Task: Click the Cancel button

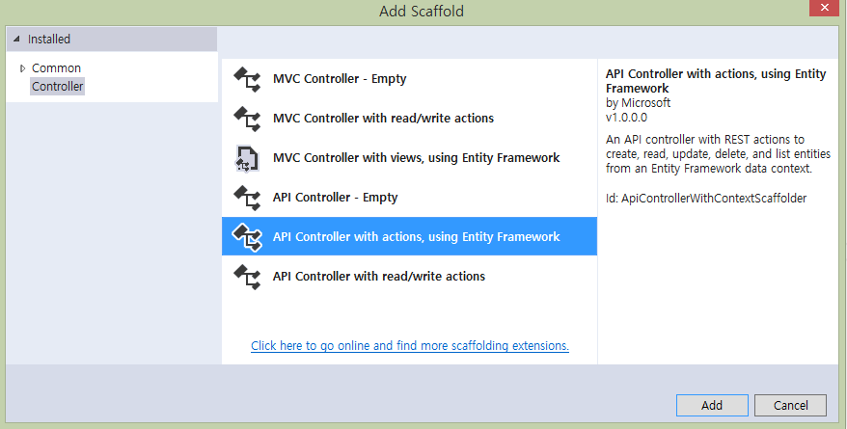Action: pyautogui.click(x=790, y=405)
